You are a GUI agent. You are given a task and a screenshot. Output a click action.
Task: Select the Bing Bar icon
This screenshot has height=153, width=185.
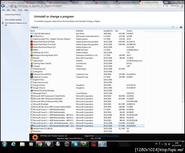tap(31, 58)
